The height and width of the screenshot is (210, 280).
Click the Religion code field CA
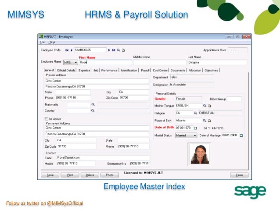click(184, 113)
